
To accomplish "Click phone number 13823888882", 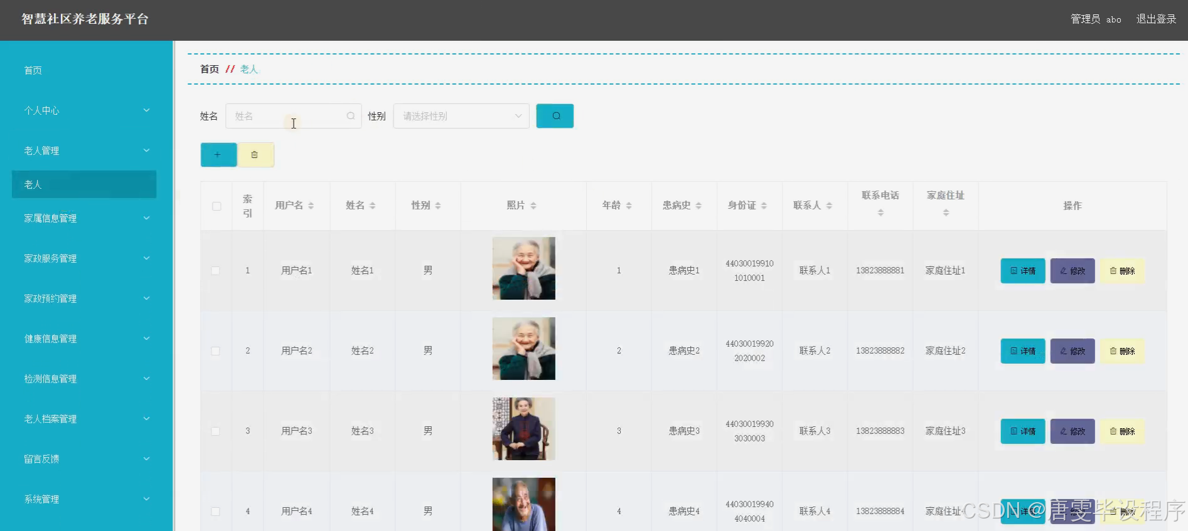I will click(880, 351).
